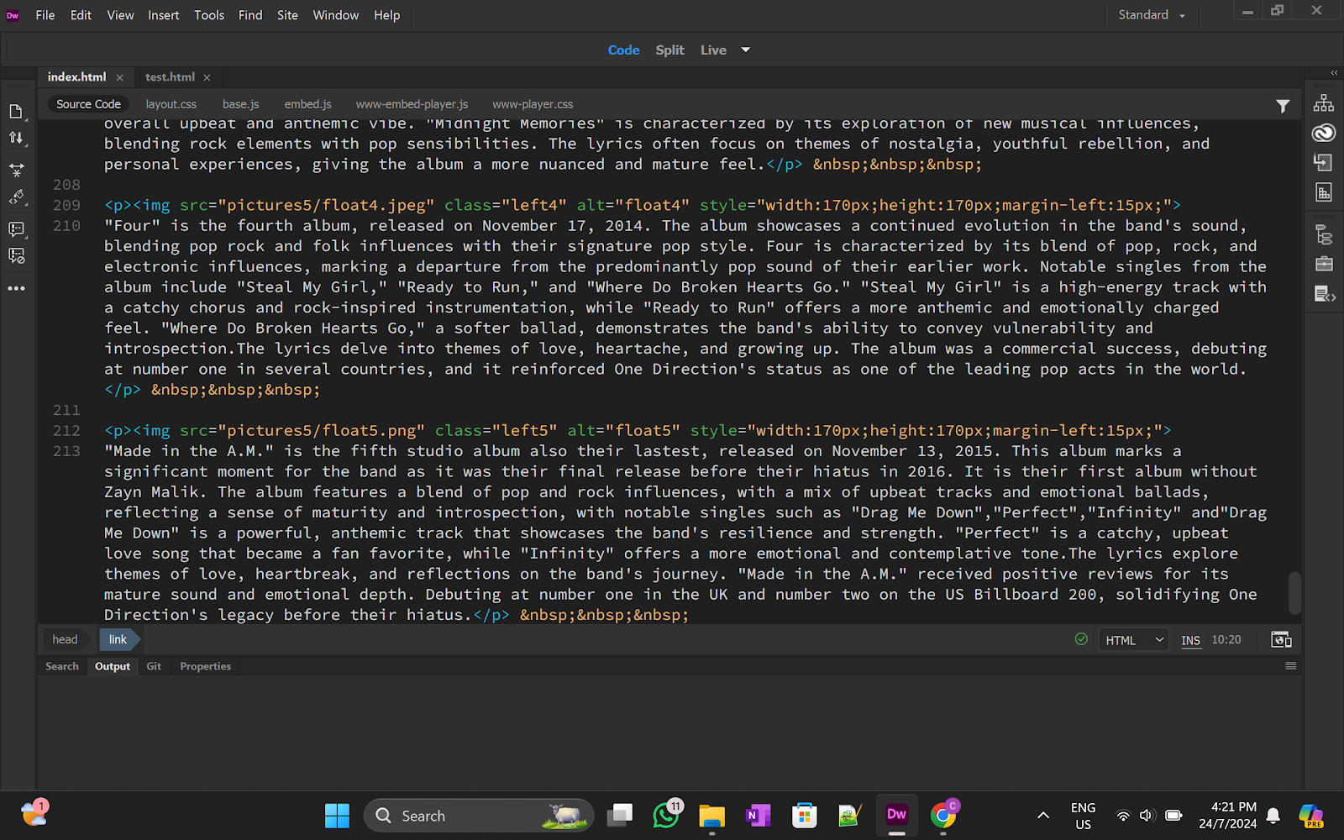Apply Comment using the speech-bubble icon
The width and height of the screenshot is (1344, 840).
(x=16, y=228)
